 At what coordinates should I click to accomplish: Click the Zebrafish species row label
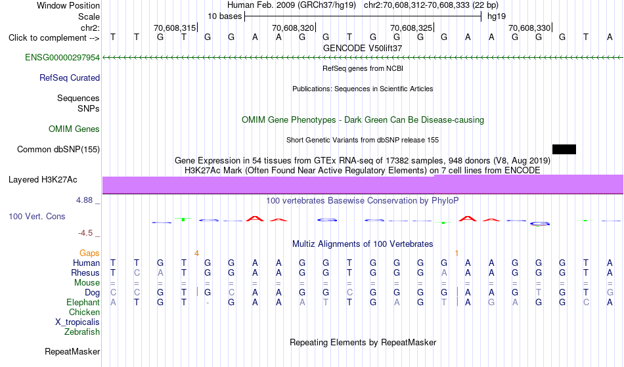point(82,332)
